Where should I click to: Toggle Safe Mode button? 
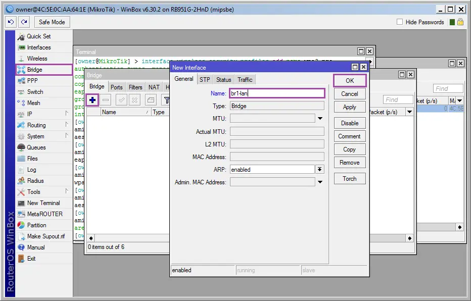pyautogui.click(x=52, y=22)
